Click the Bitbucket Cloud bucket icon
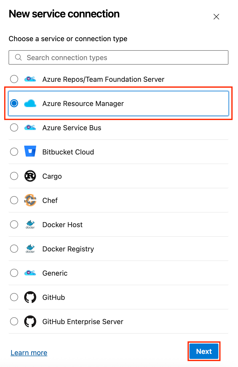The width and height of the screenshot is (238, 367). click(x=30, y=151)
